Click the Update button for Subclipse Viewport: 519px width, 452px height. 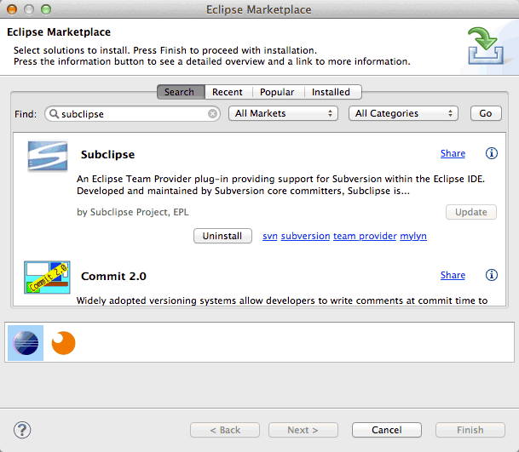pos(471,212)
